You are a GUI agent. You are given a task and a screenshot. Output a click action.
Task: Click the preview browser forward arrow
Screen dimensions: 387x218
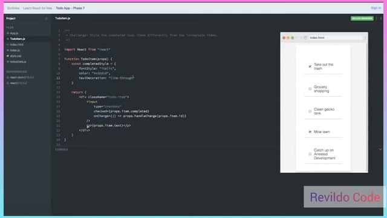click(301, 38)
